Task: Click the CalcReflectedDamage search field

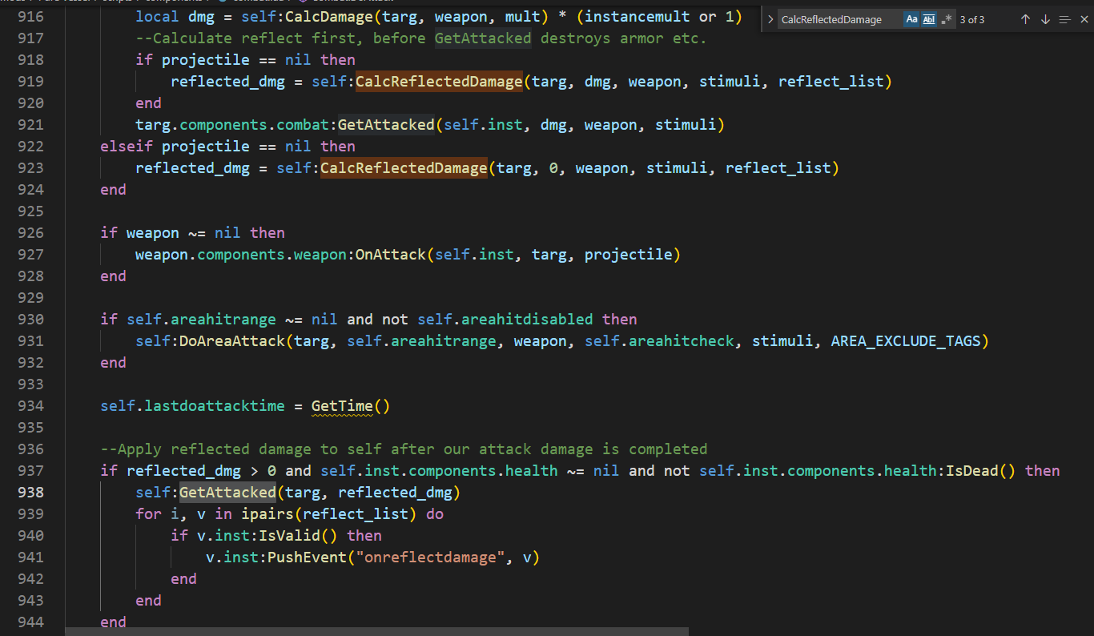Action: click(x=841, y=19)
